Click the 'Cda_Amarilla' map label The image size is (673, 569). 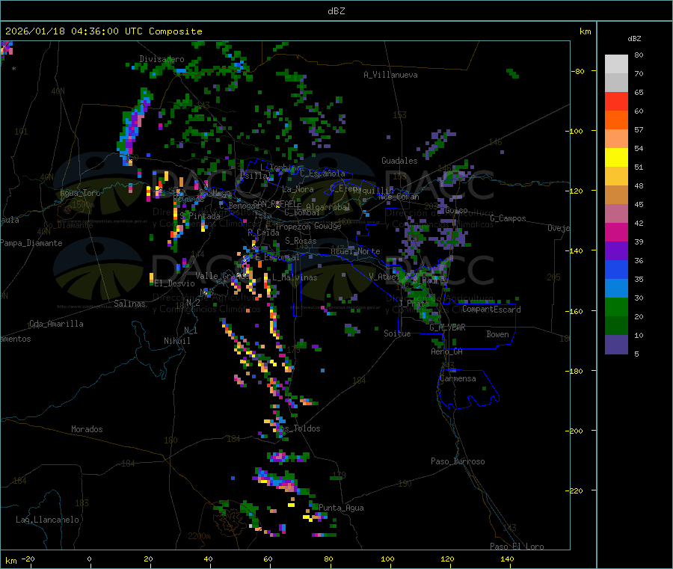(56, 324)
